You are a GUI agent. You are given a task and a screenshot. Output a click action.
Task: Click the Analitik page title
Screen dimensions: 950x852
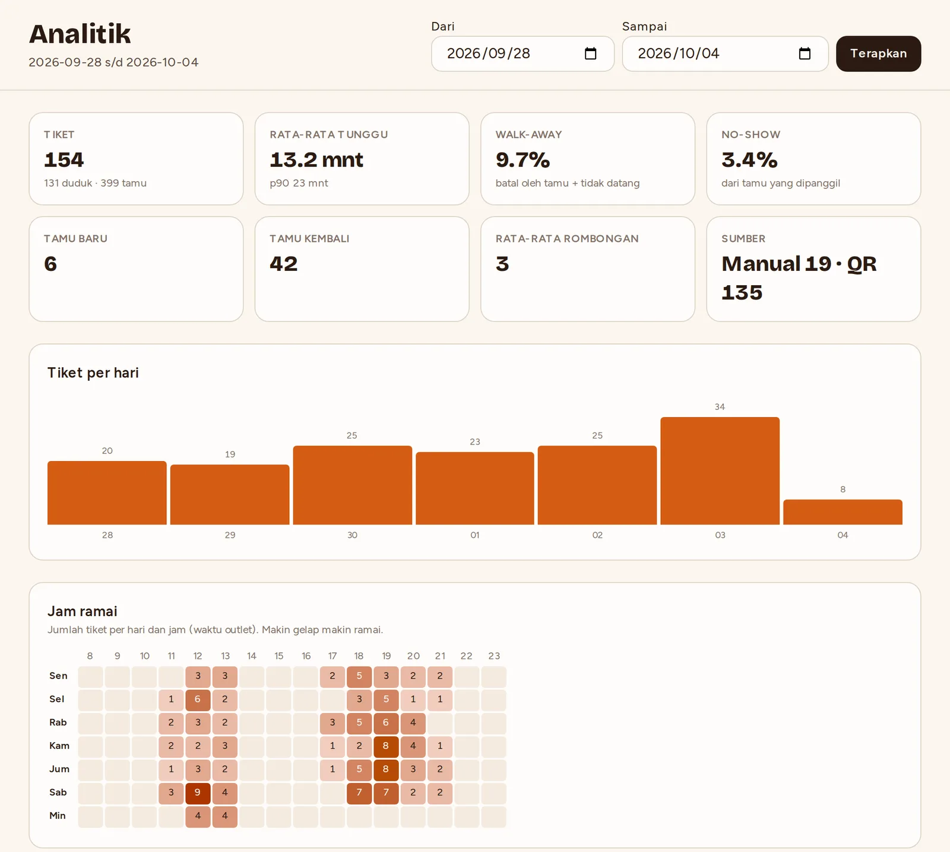pyautogui.click(x=80, y=34)
